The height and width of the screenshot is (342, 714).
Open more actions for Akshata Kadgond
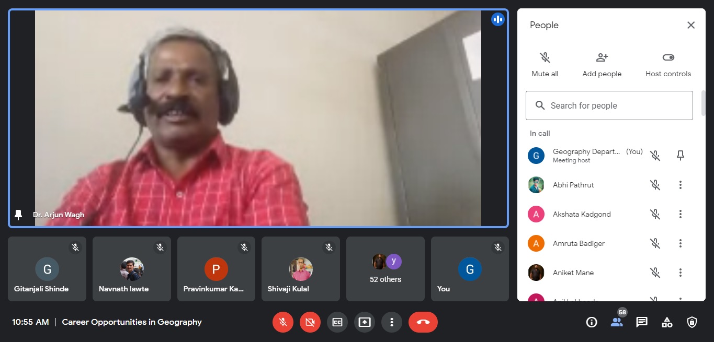tap(681, 214)
